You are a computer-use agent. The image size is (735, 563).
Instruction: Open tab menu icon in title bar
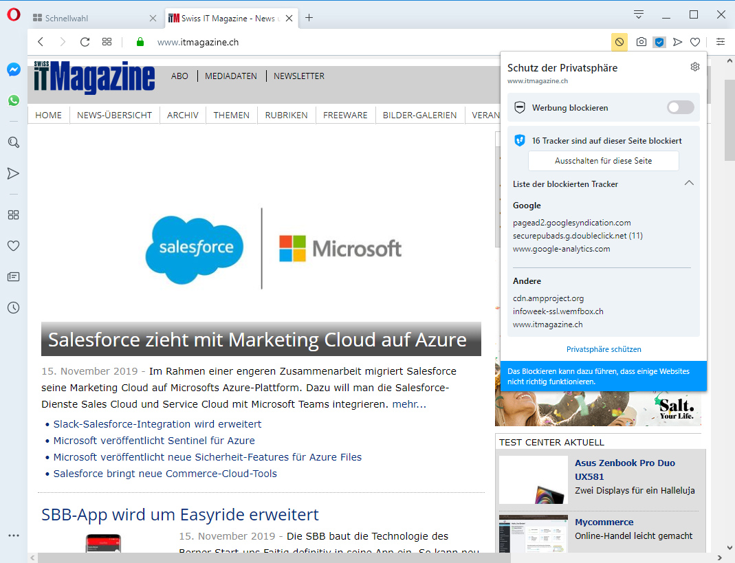[639, 14]
